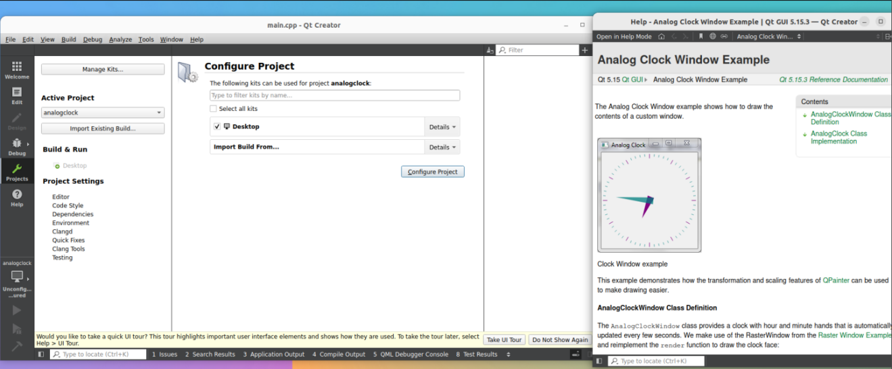Open the Analog Clock Win... page dropdown
The image size is (892, 369).
[770, 36]
